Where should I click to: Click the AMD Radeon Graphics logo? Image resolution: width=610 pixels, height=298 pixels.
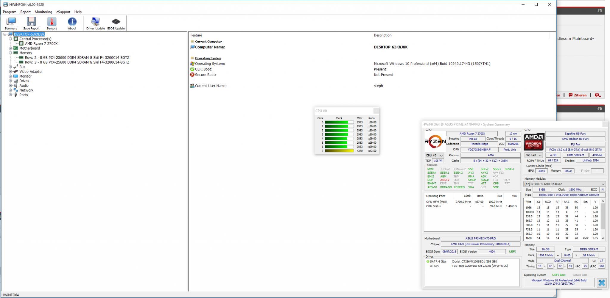tap(534, 142)
